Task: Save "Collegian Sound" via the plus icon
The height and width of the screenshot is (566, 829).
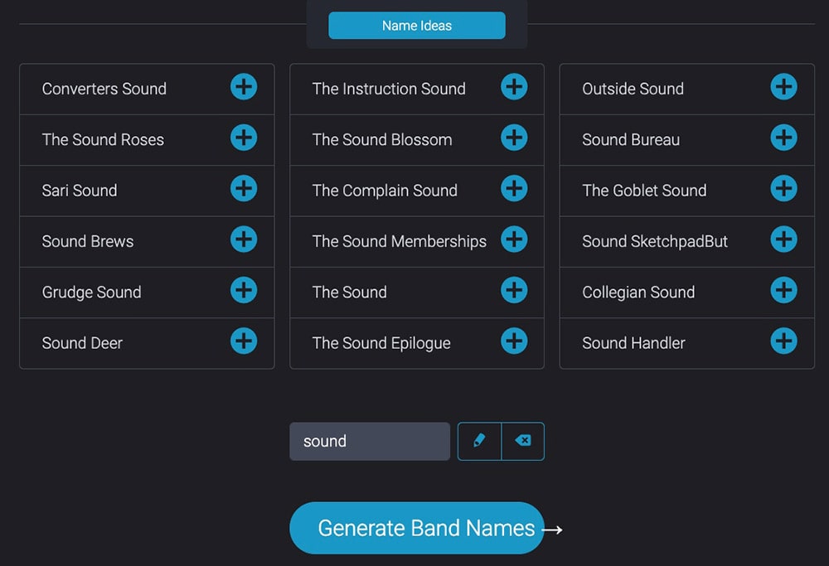Action: [784, 290]
